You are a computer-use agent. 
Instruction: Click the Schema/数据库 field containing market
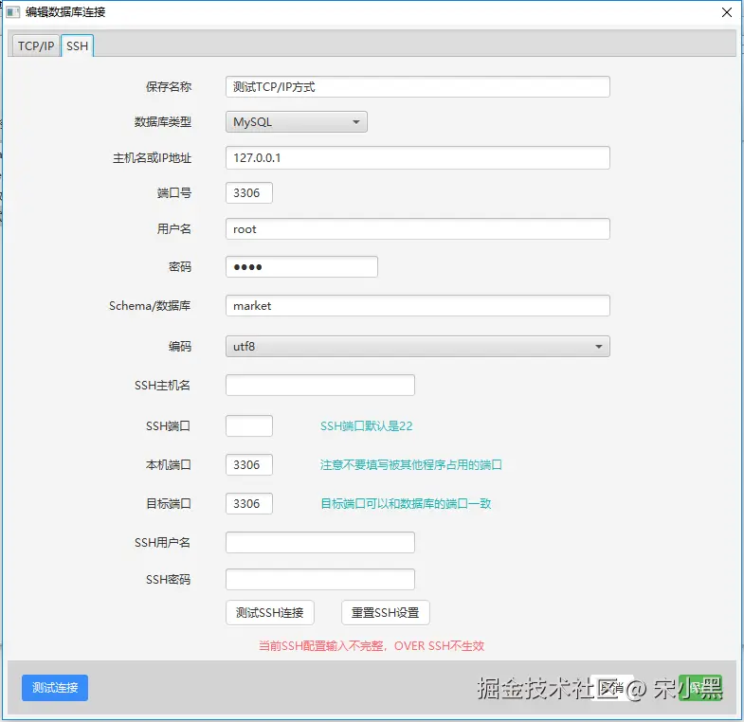[x=418, y=305]
